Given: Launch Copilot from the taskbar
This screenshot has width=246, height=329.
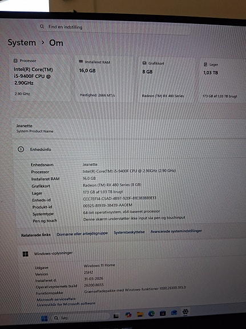Looking at the screenshot, I should (128, 315).
